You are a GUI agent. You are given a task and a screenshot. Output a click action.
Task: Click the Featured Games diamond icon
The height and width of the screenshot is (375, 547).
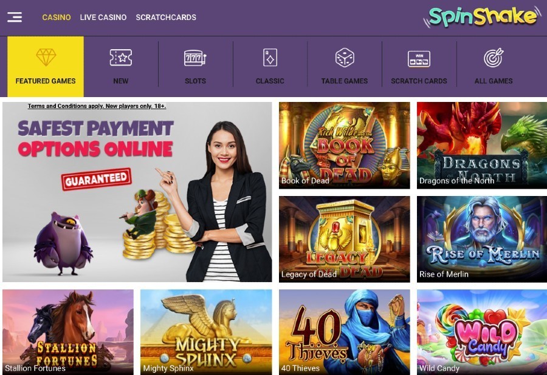(x=46, y=57)
